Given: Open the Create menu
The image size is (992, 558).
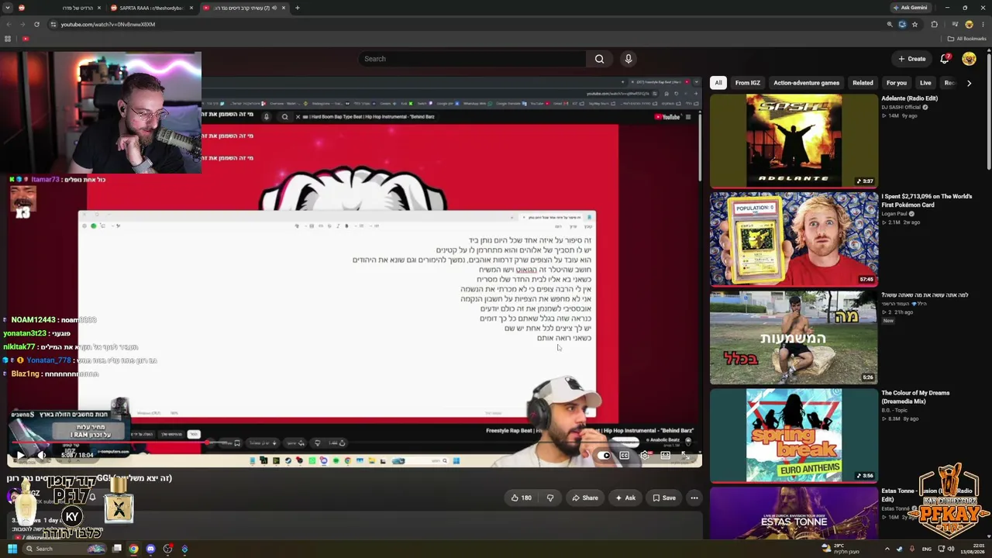Looking at the screenshot, I should click(911, 59).
